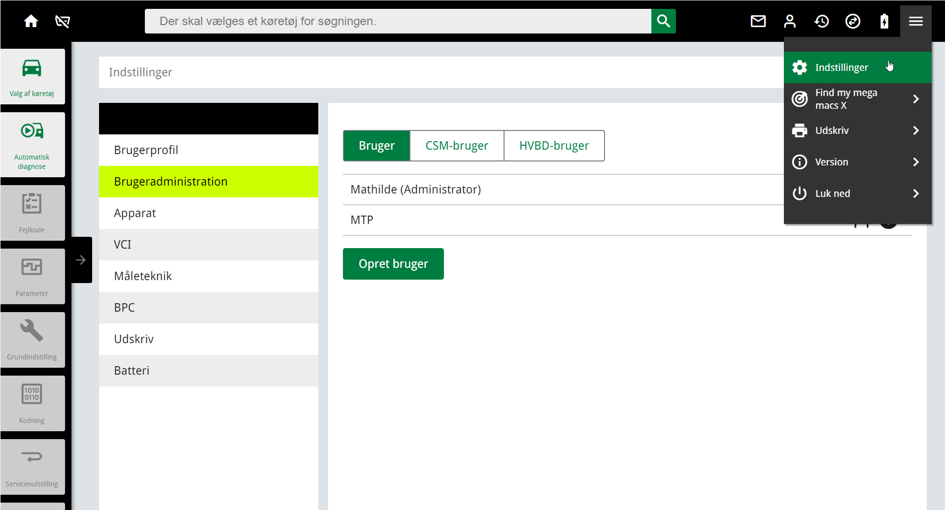Select user Mathilde (Administrator)
This screenshot has width=945, height=510.
tap(563, 190)
